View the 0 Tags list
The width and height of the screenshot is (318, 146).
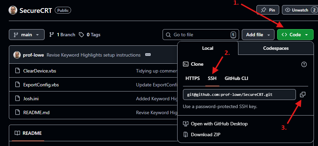tap(90, 35)
